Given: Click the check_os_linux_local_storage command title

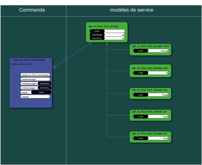Looking at the screenshot, I should click(x=29, y=60).
